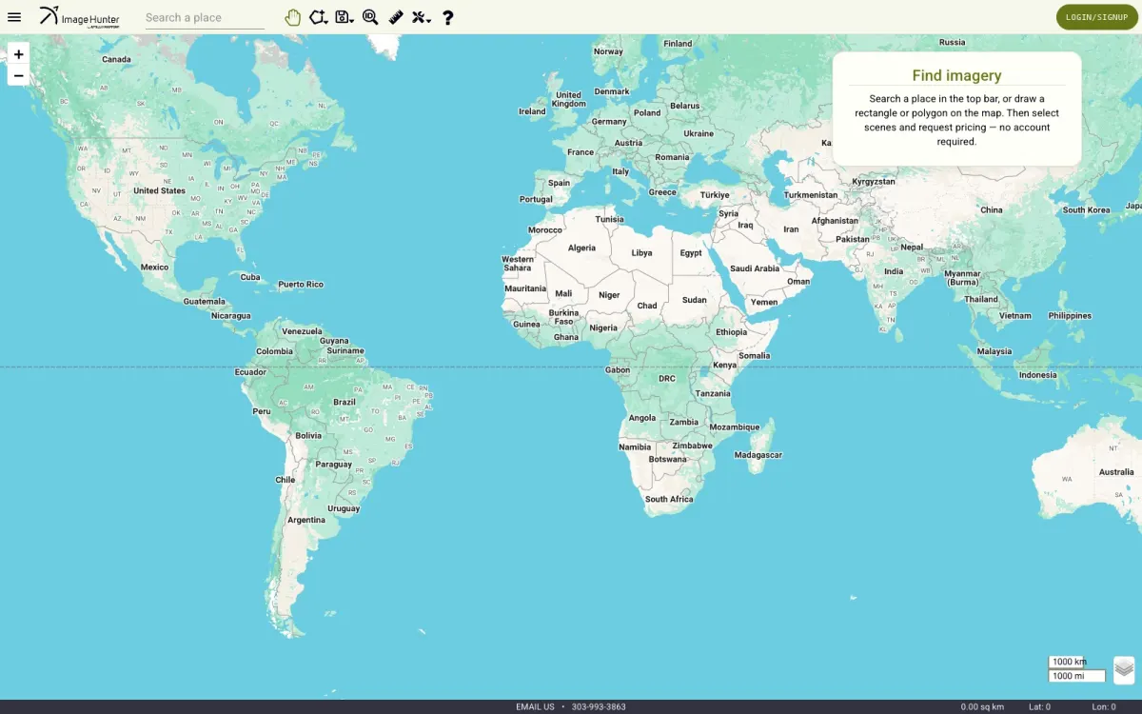
Task: Click the Image Hunter logo
Action: [x=80, y=16]
